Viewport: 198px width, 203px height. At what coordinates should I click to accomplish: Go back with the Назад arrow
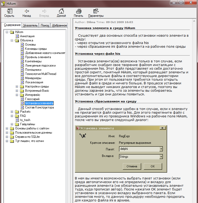click(27, 11)
